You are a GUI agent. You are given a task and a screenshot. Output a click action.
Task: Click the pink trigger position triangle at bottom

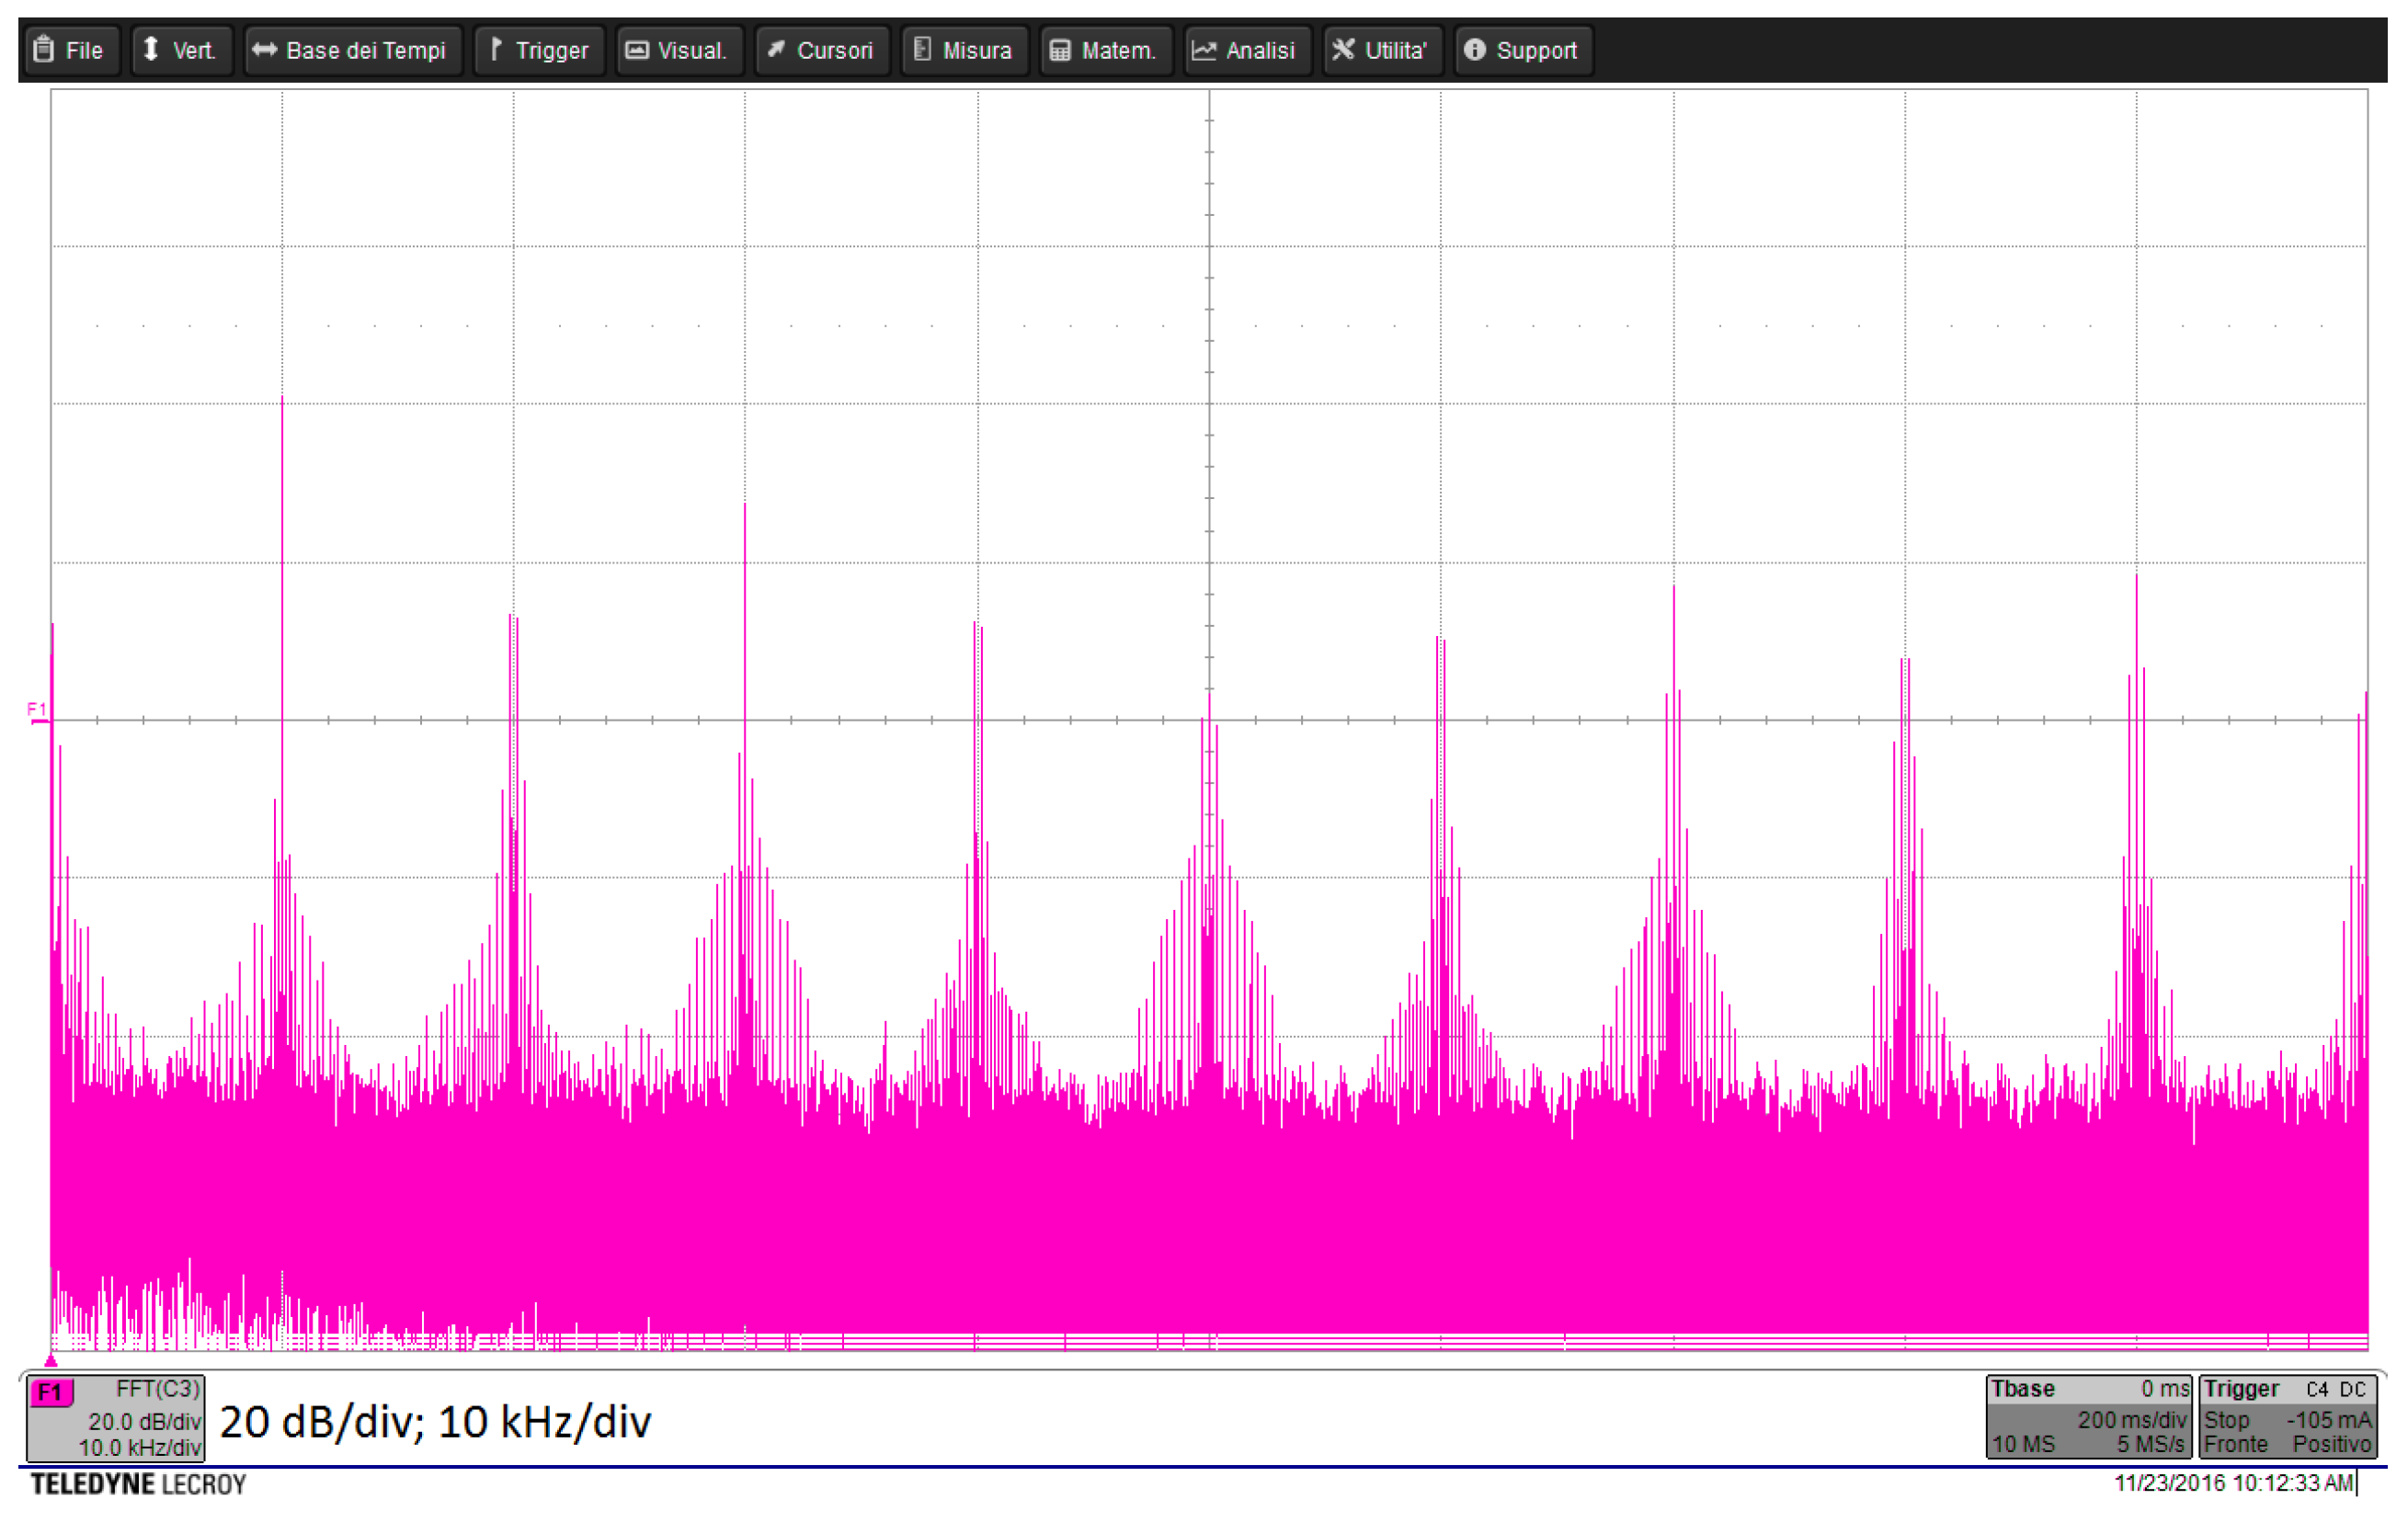pyautogui.click(x=51, y=1360)
